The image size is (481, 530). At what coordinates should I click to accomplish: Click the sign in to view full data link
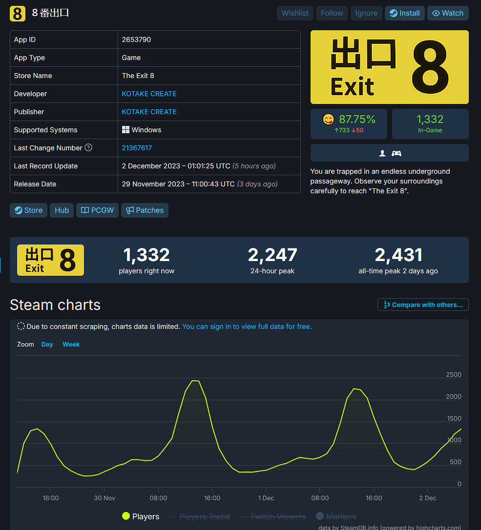247,326
